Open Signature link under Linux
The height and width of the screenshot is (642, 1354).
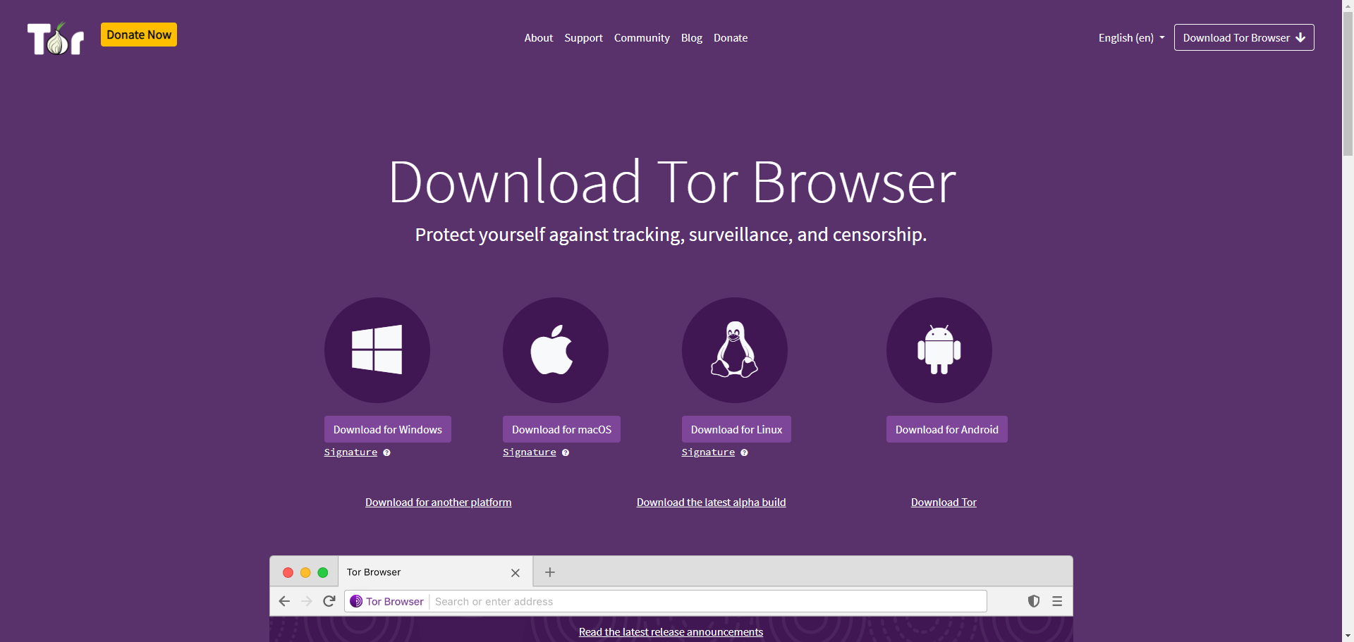708,452
